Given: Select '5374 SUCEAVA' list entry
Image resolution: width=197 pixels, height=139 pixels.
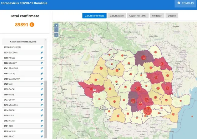Looking at the screenshot, I should click(23, 52).
